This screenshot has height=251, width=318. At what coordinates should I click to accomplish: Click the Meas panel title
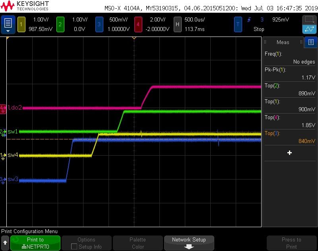point(283,42)
